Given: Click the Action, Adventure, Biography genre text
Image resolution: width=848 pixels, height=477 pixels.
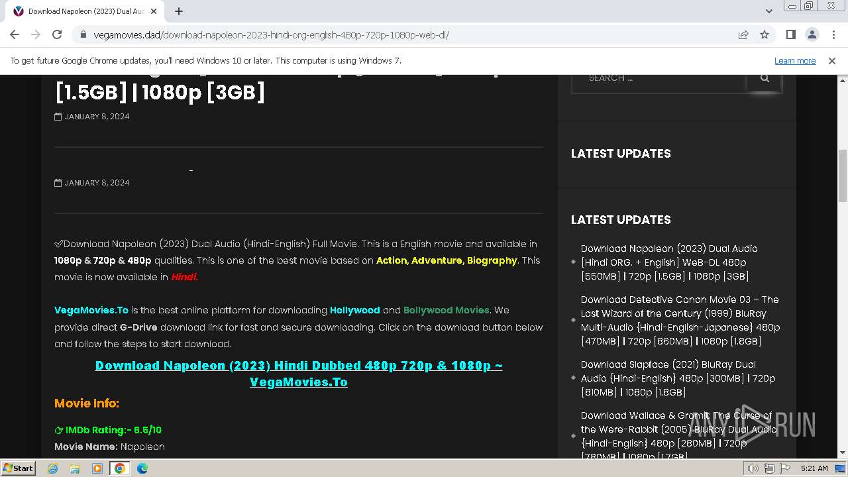Looking at the screenshot, I should pos(447,260).
